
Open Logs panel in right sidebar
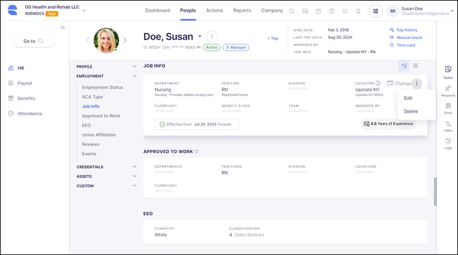[x=448, y=144]
